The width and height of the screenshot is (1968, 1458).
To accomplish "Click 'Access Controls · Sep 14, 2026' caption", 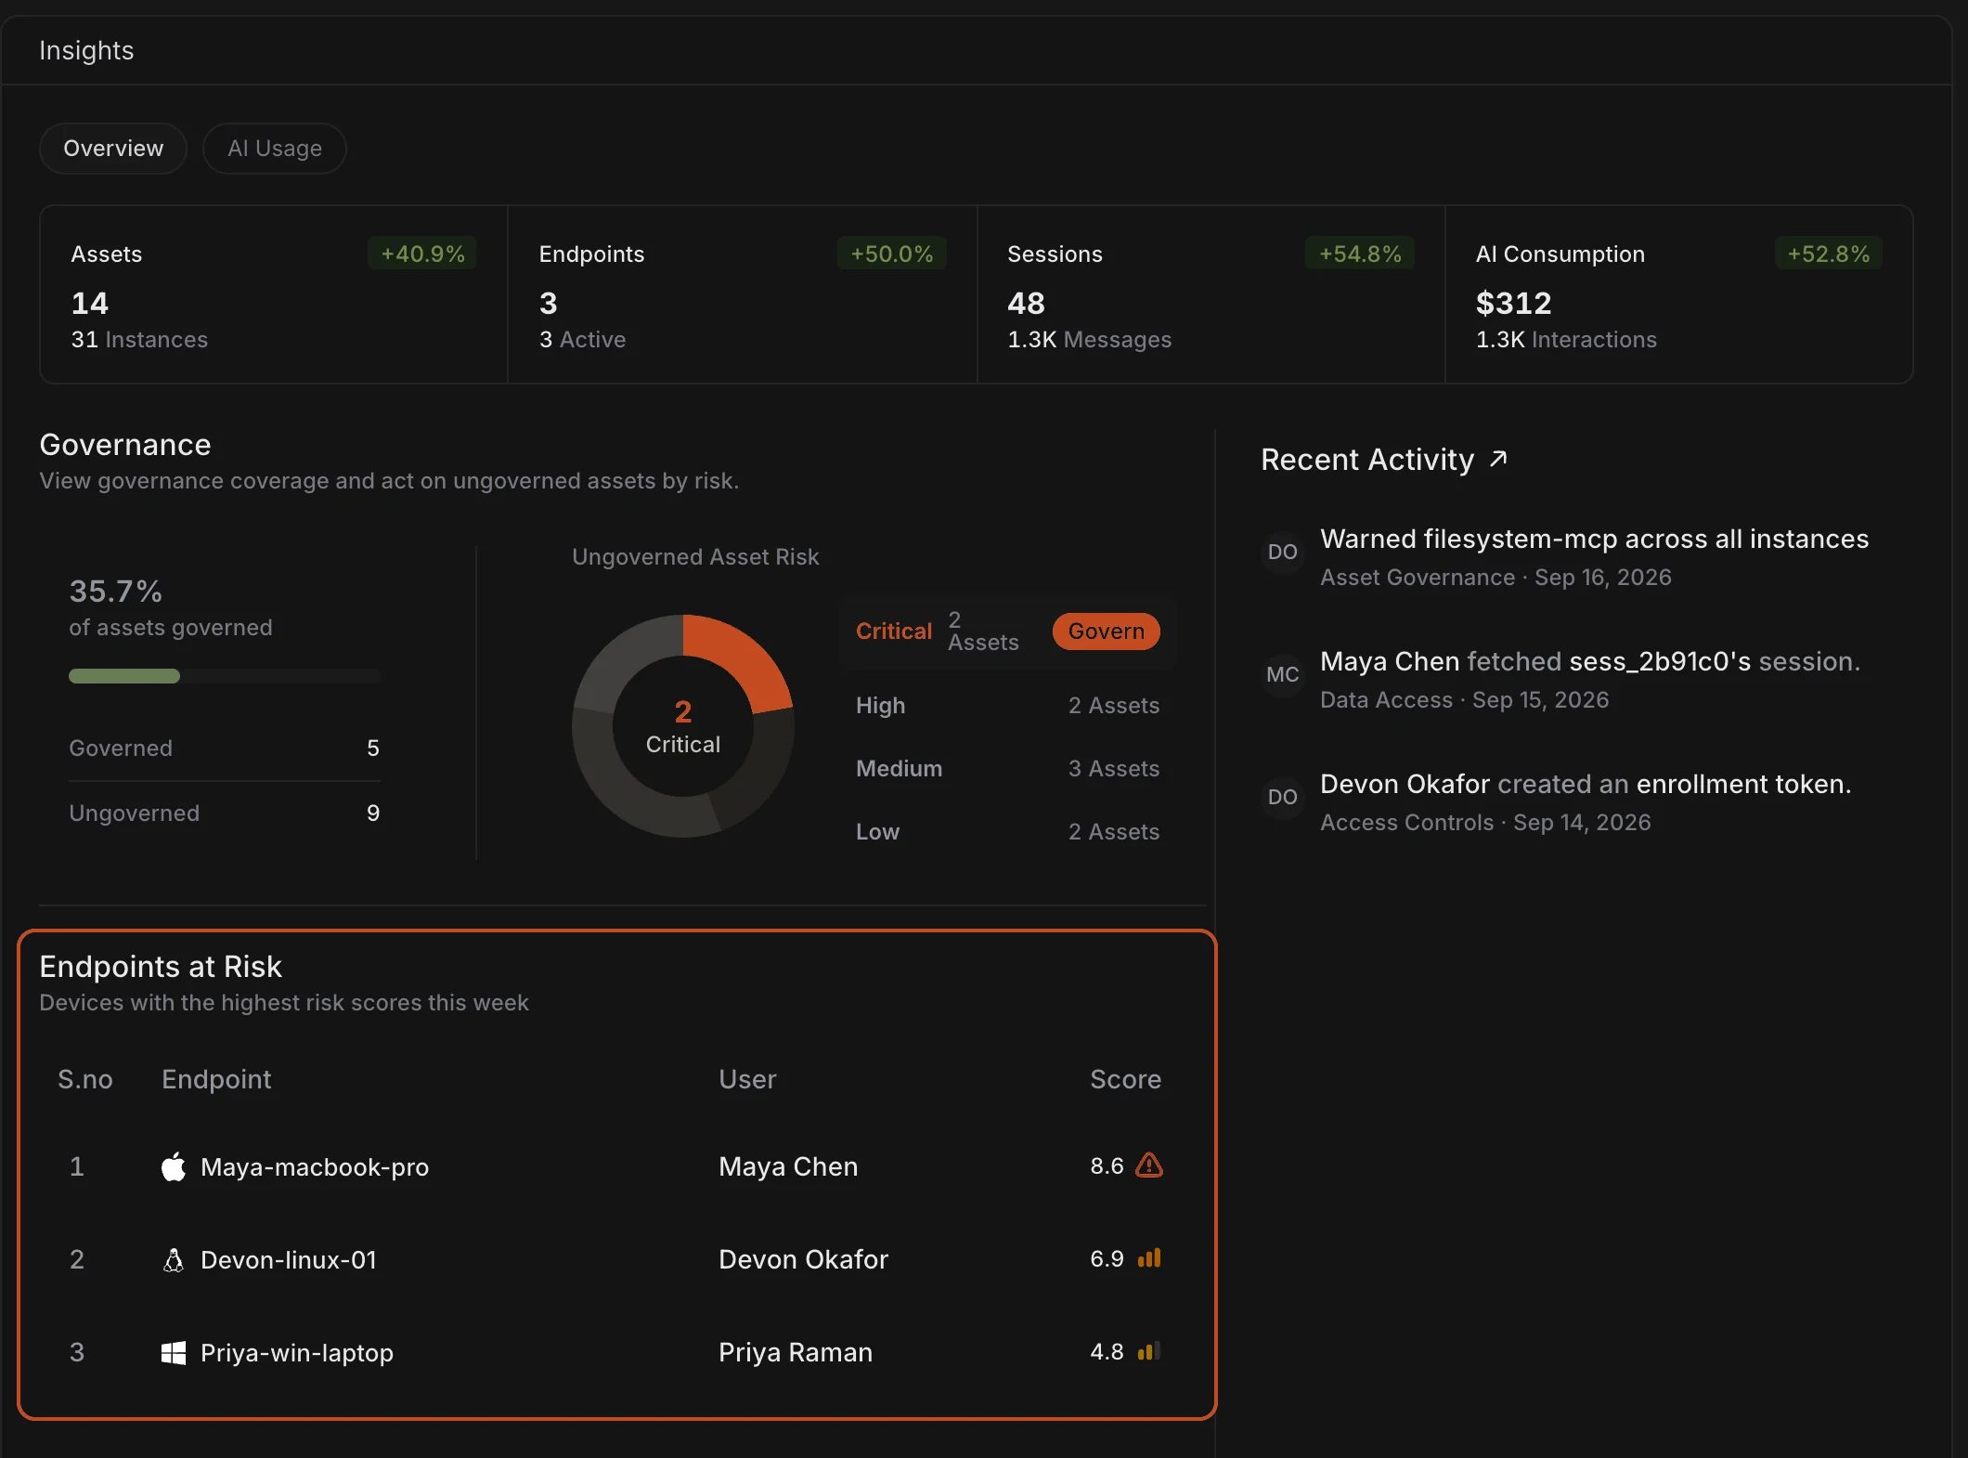I will pos(1485,823).
